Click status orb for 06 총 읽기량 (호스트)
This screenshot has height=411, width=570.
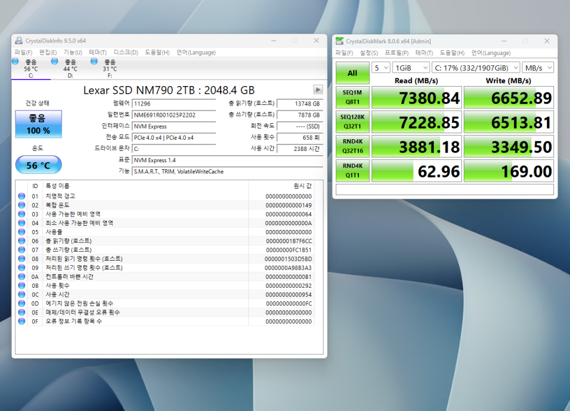pyautogui.click(x=22, y=241)
